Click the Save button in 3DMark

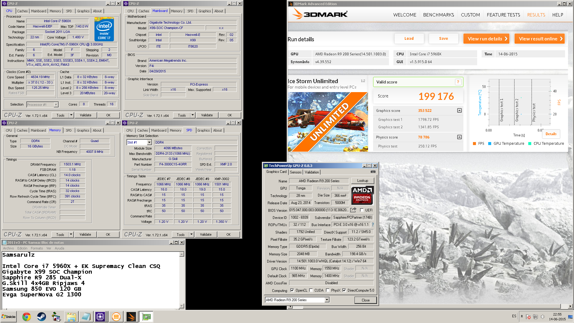click(443, 39)
